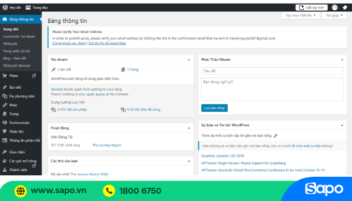Click the Bảng thông tin dashboard icon
The width and height of the screenshot is (352, 201).
click(5, 19)
